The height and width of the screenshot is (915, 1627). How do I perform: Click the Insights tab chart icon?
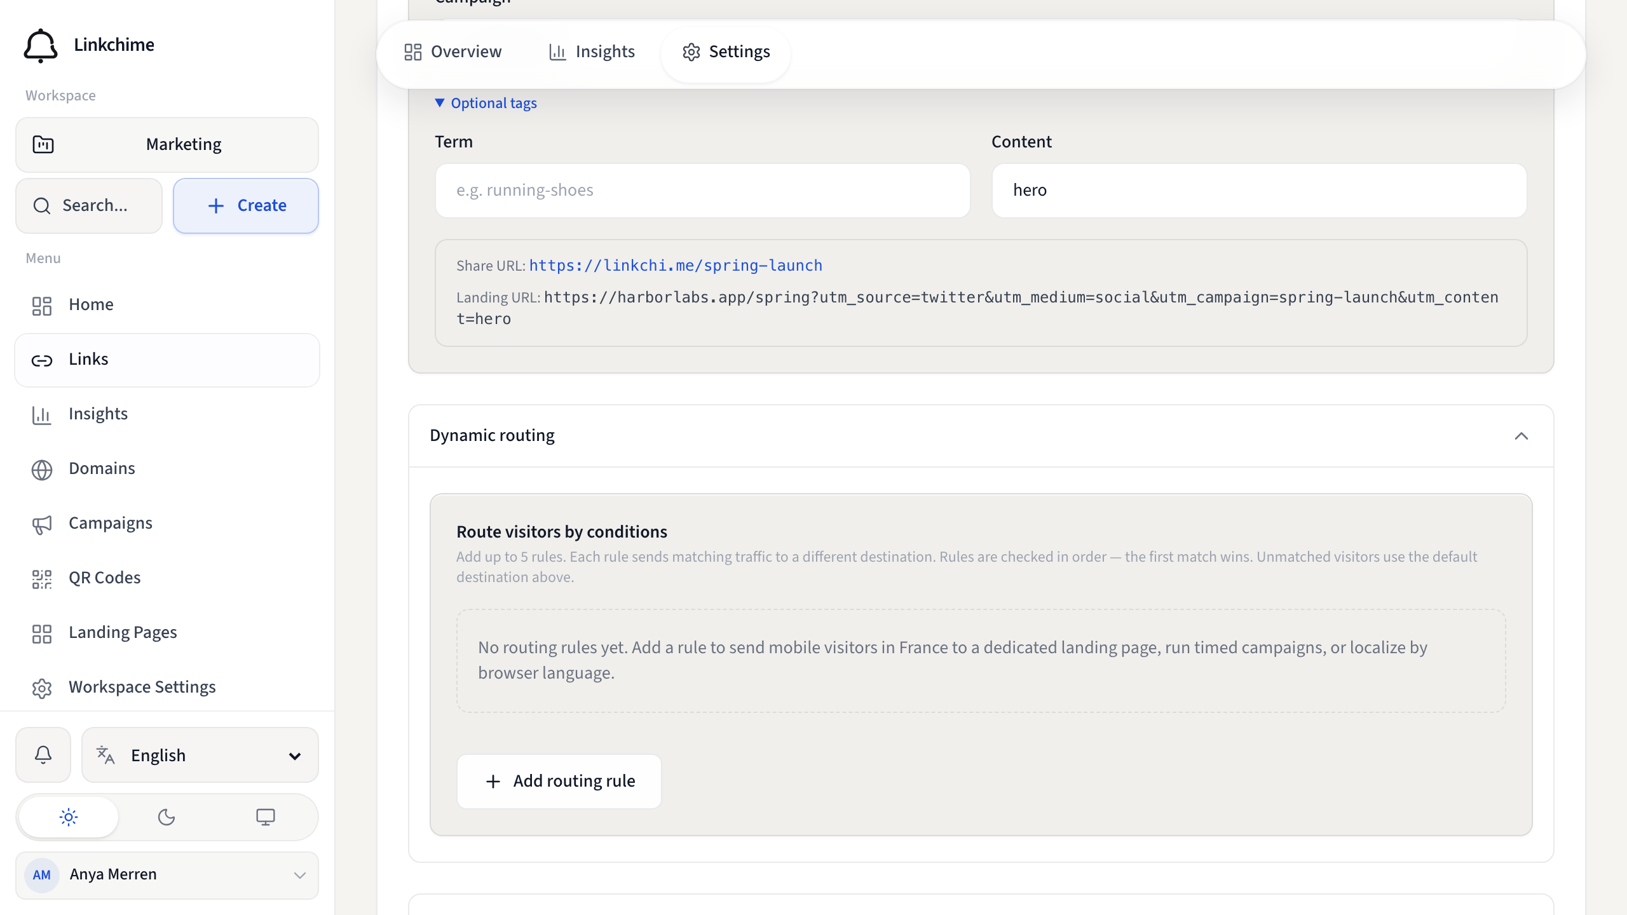click(557, 52)
